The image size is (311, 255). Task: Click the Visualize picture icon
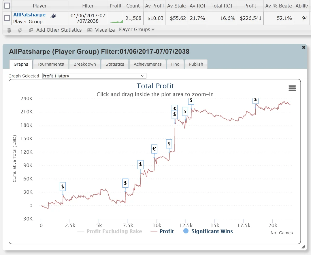click(x=90, y=30)
